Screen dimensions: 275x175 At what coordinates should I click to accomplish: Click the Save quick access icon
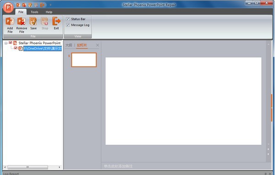click(x=30, y=5)
